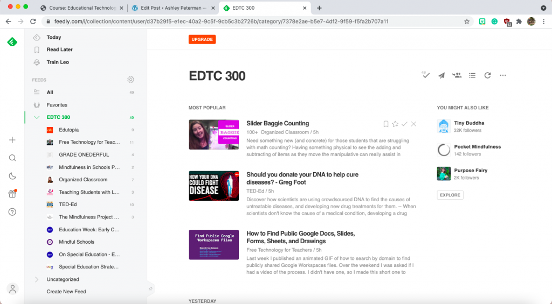Reload the browser page
Image resolution: width=552 pixels, height=304 pixels.
tap(33, 22)
